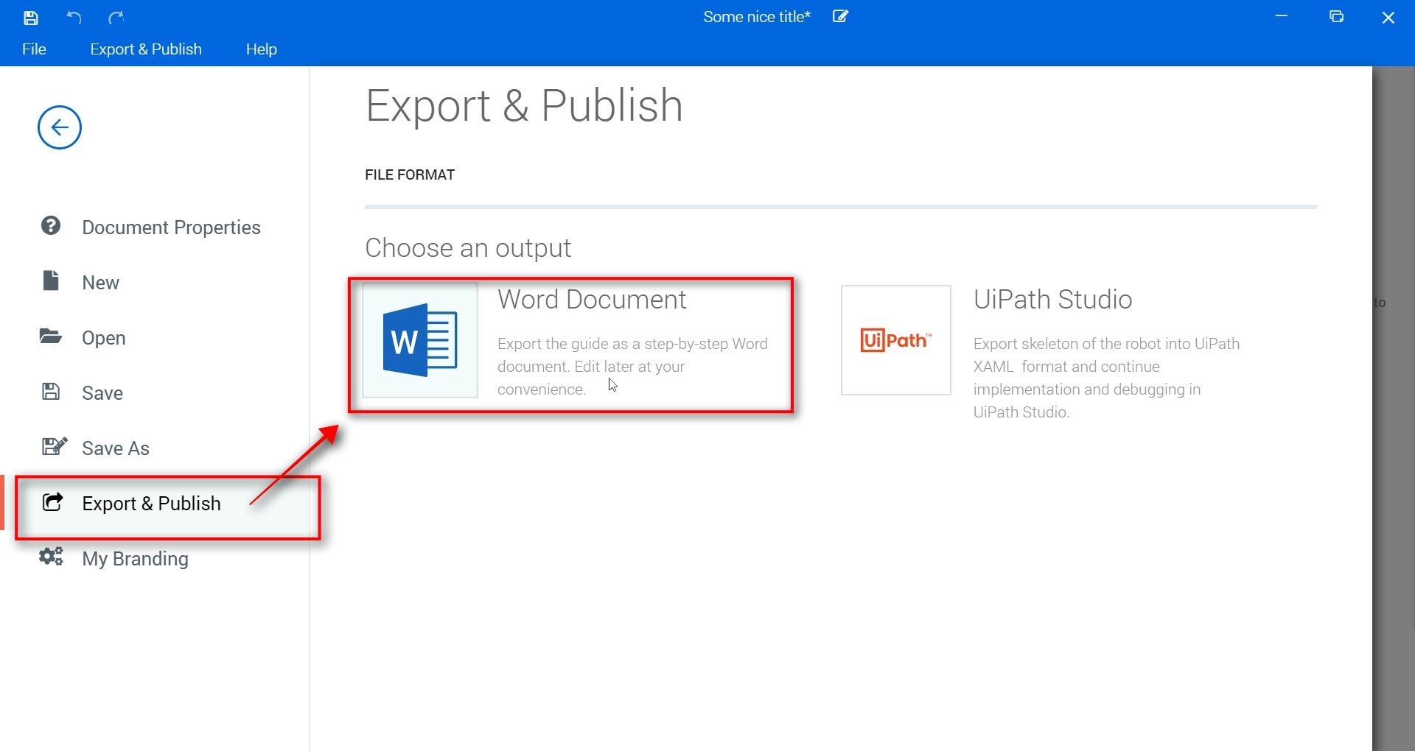Select Export & Publish sidebar label

click(x=152, y=504)
